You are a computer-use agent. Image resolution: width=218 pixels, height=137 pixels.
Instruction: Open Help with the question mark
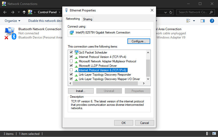tap(212, 21)
